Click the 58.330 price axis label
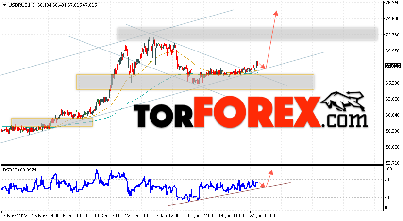The image size is (403, 221). pos(392,131)
